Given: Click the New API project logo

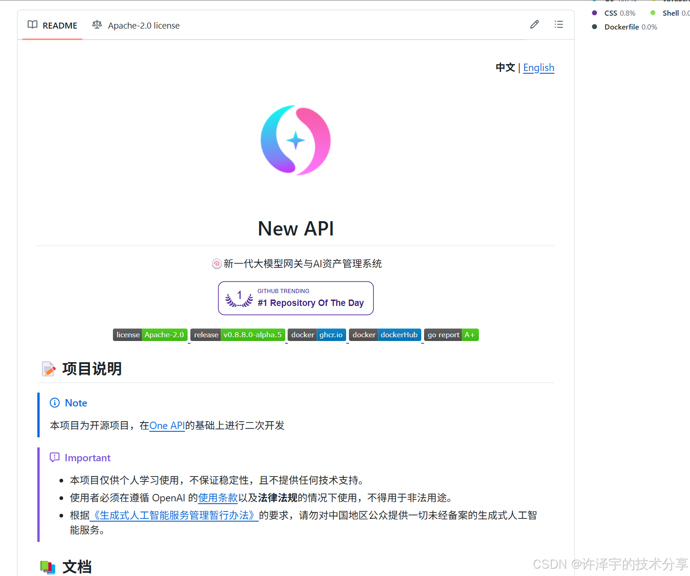Looking at the screenshot, I should click(295, 140).
